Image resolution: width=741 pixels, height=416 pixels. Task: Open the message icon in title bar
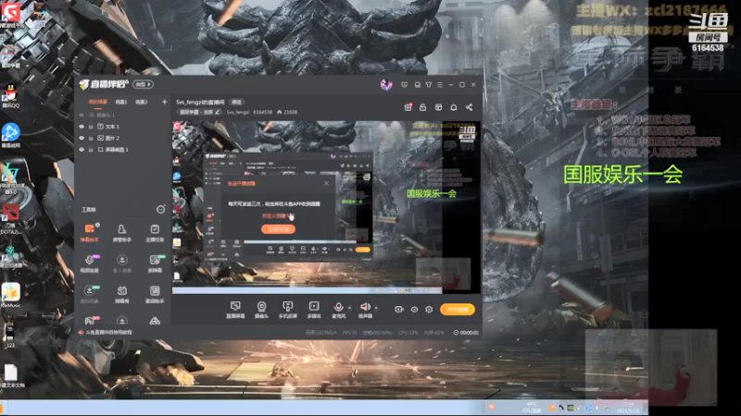click(x=404, y=85)
